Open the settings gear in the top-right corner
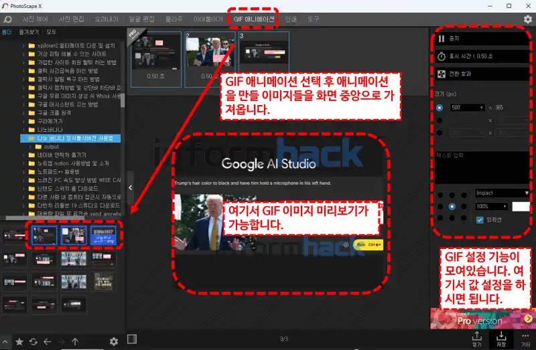Image resolution: width=536 pixels, height=350 pixels. [x=528, y=19]
